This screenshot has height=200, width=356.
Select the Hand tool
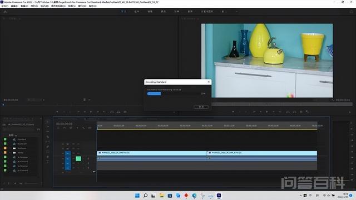click(47, 157)
